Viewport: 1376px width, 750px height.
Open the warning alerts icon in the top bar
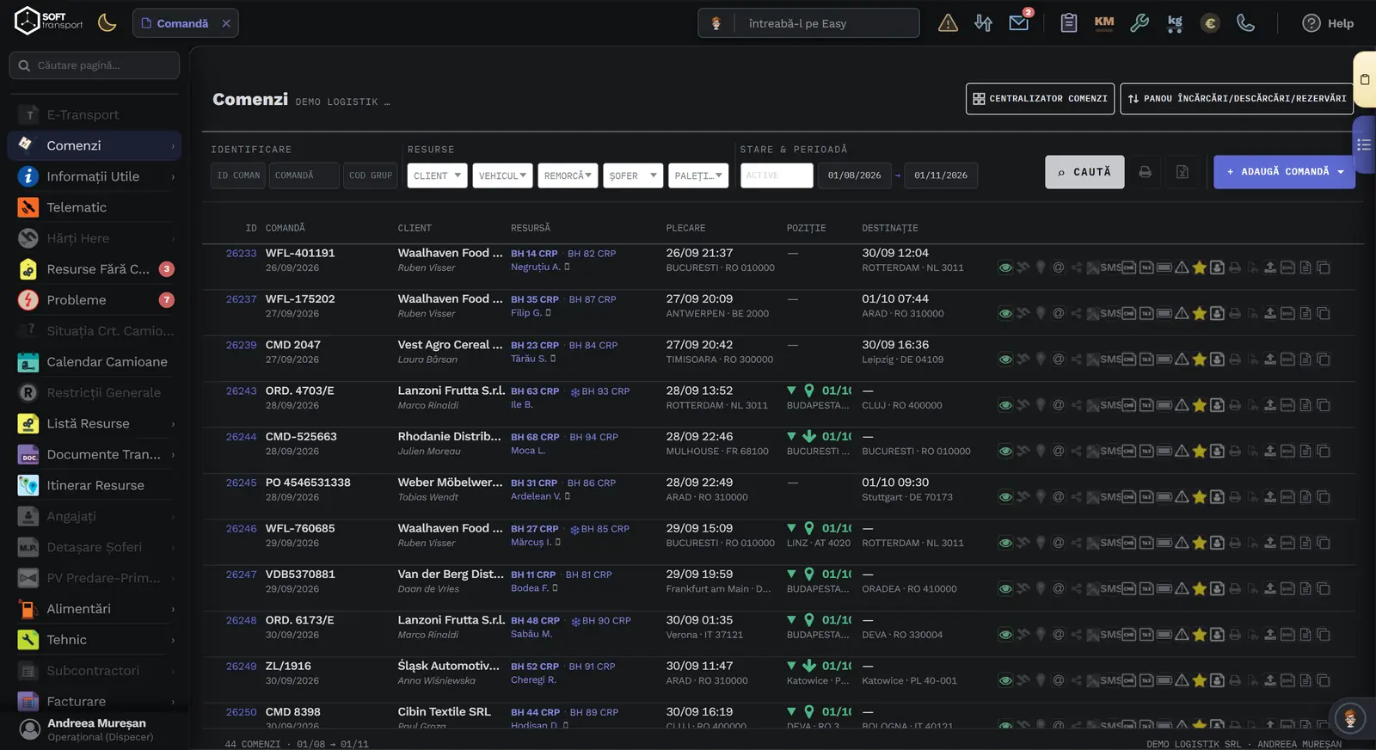click(948, 23)
